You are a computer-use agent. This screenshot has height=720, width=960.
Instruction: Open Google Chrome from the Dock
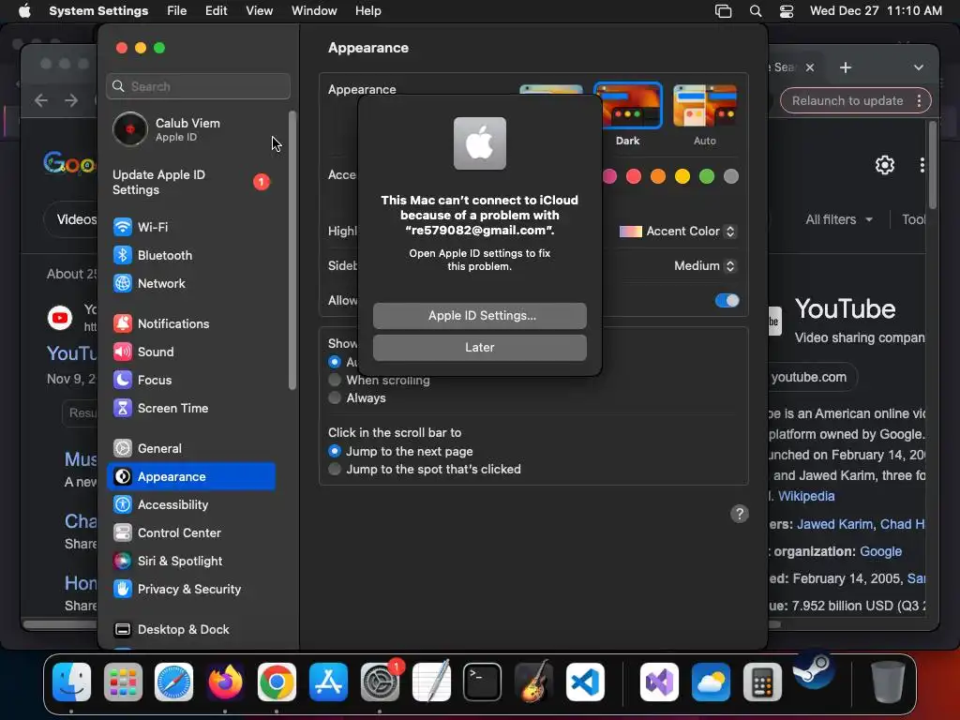click(277, 682)
